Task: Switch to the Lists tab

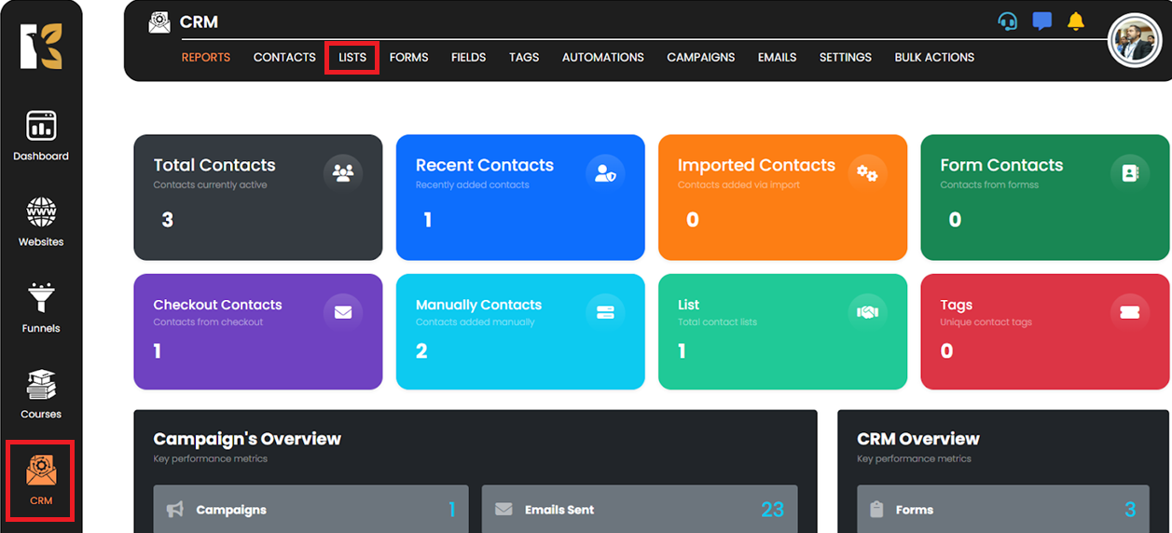Action: click(x=352, y=58)
